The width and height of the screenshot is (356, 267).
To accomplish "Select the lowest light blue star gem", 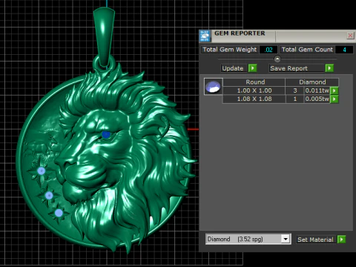I will [59, 213].
